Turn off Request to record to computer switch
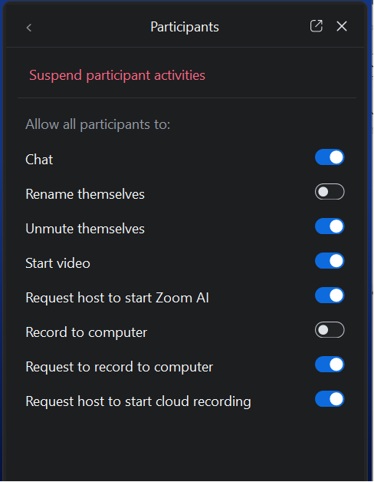The width and height of the screenshot is (374, 482). coord(330,365)
